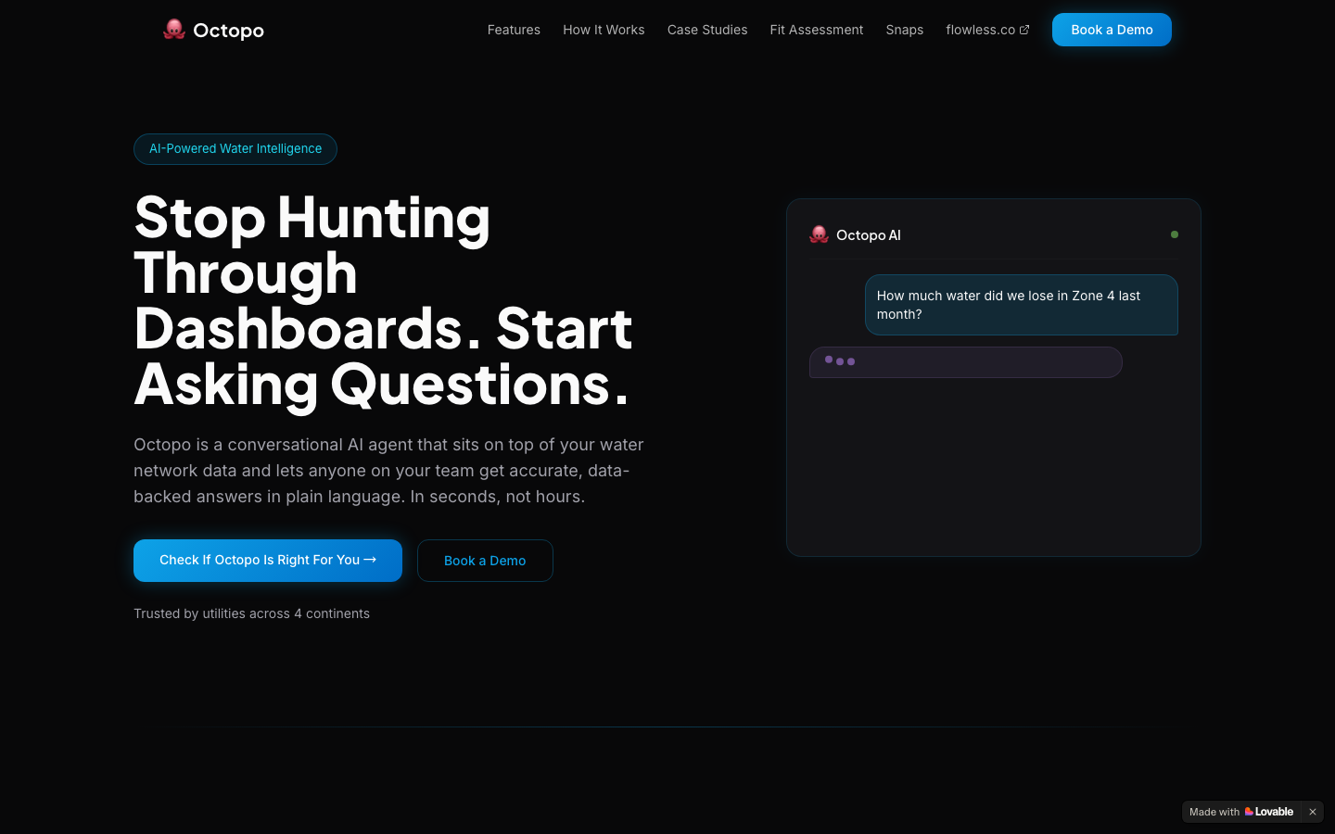Click the Octopo octopus logo in header
Viewport: 1335px width, 834px height.
173,30
